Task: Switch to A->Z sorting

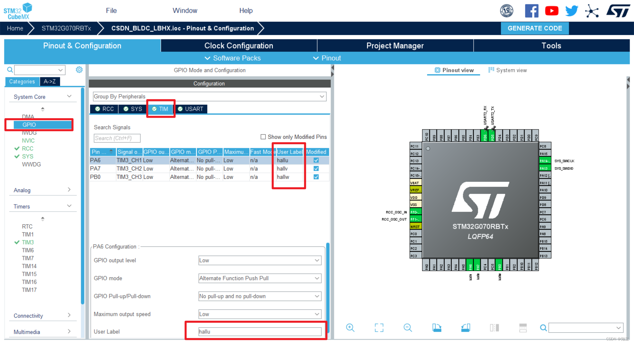Action: coord(50,81)
